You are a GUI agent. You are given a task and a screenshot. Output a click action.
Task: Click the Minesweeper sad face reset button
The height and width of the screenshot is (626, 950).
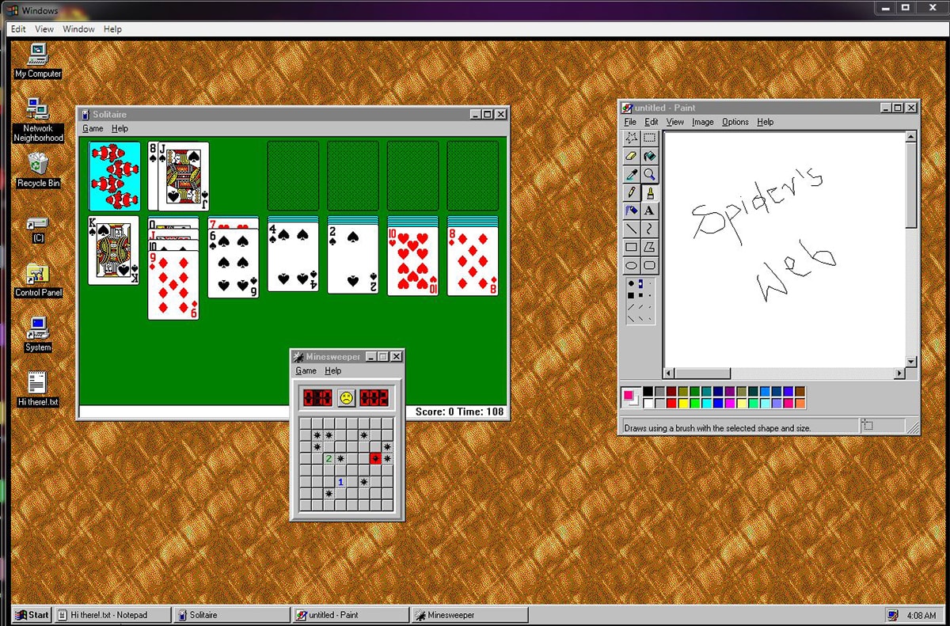[347, 397]
